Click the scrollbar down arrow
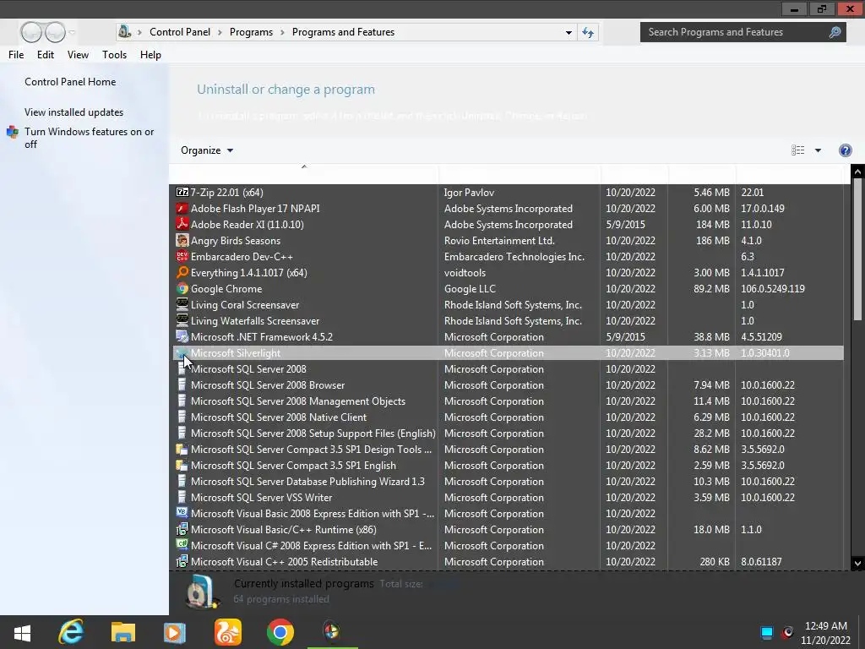 pyautogui.click(x=857, y=563)
